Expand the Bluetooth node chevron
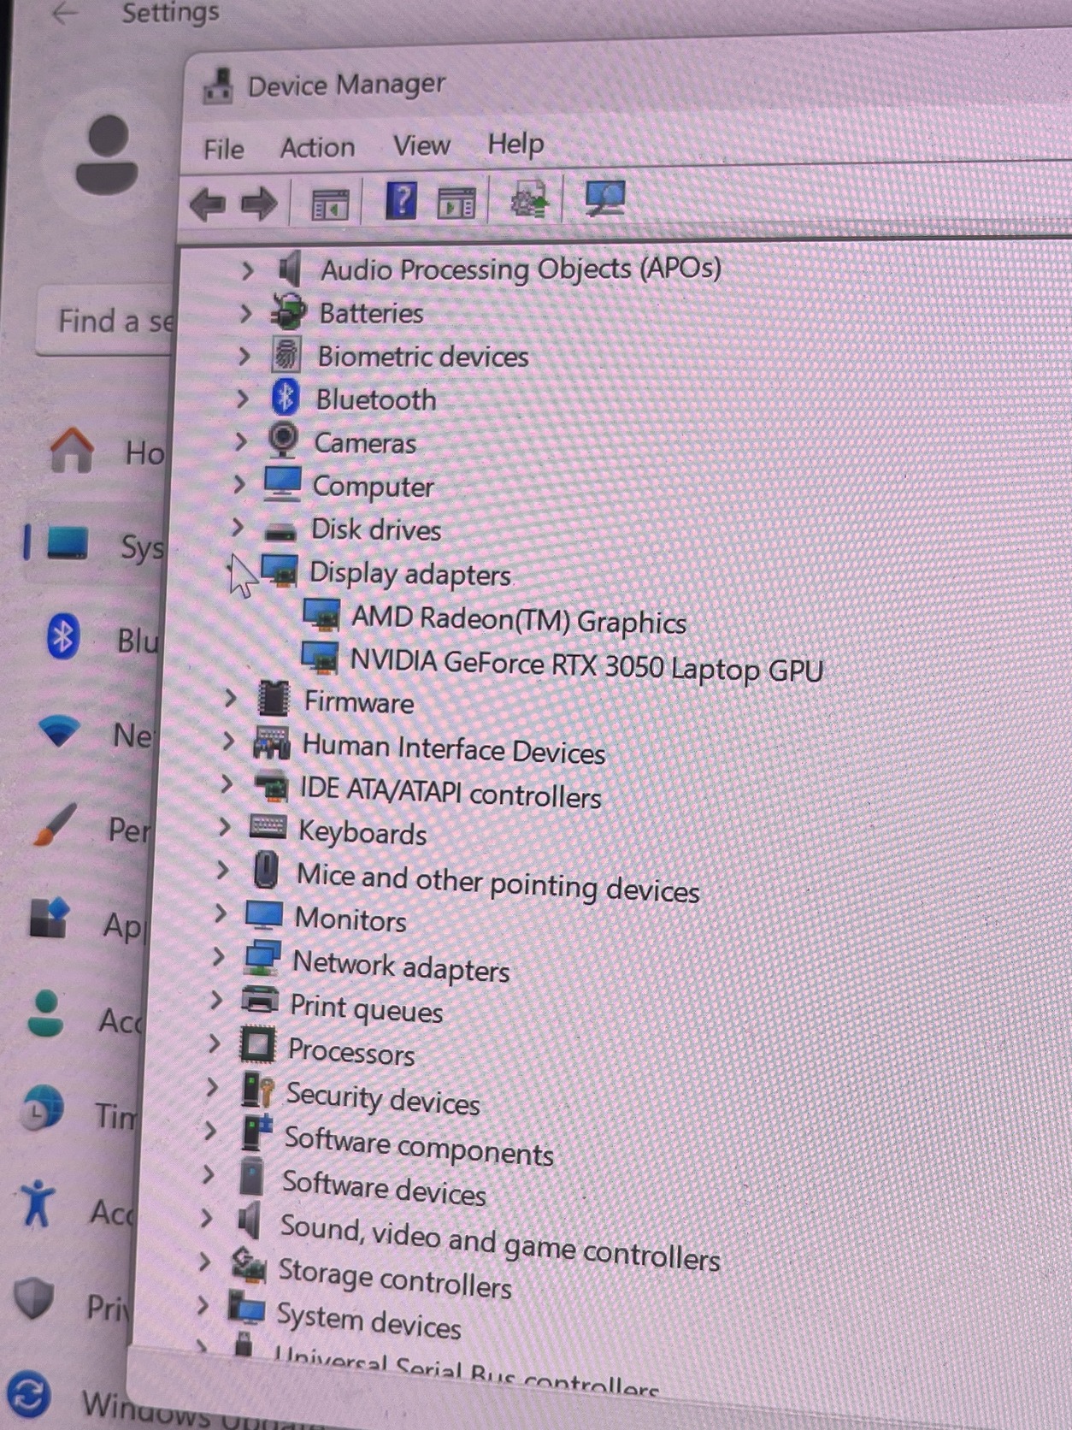The height and width of the screenshot is (1430, 1072). pos(243,399)
